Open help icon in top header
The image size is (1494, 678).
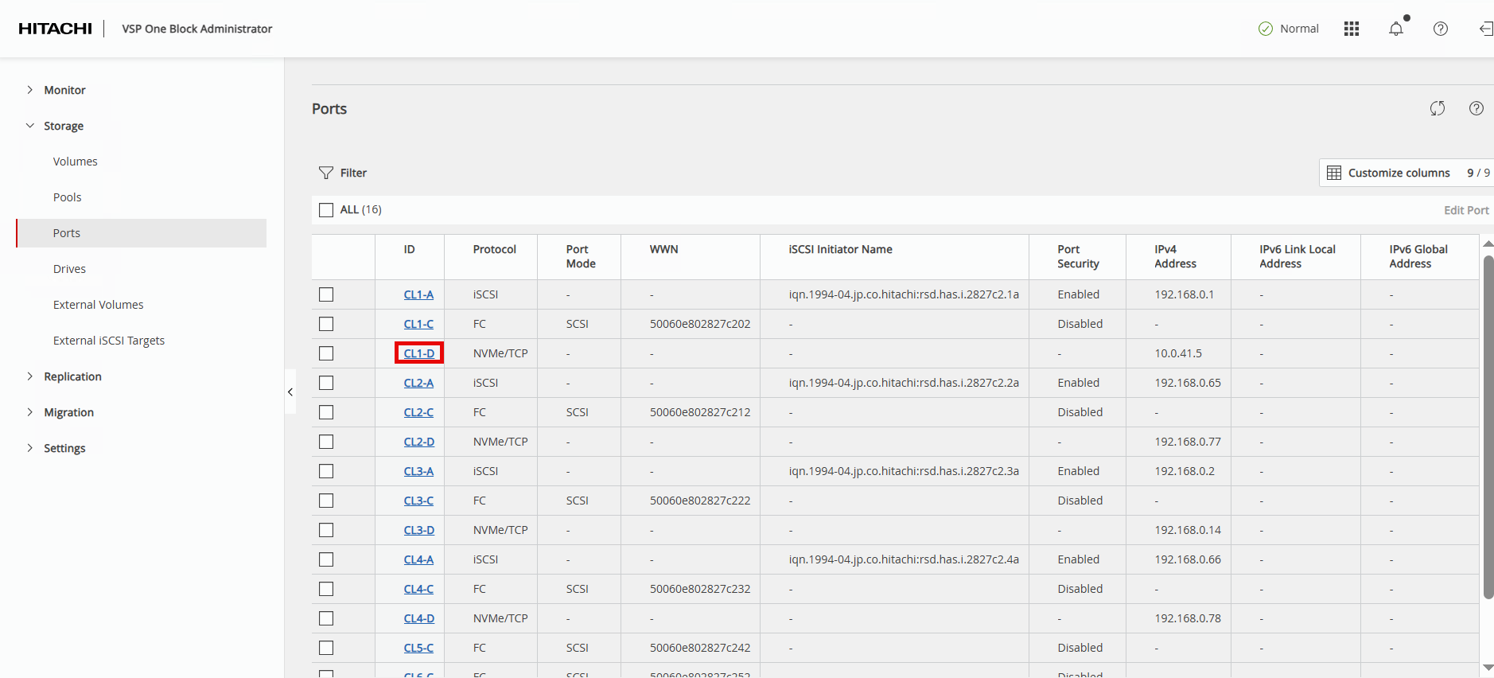tap(1440, 29)
